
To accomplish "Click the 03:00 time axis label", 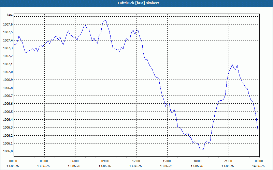I will coord(45,161).
